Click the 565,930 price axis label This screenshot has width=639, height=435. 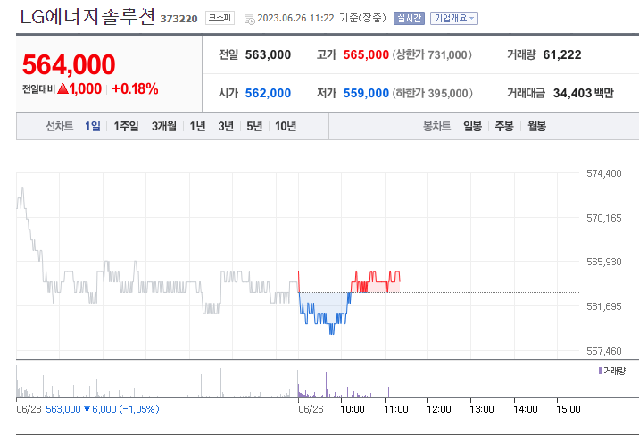coord(604,262)
